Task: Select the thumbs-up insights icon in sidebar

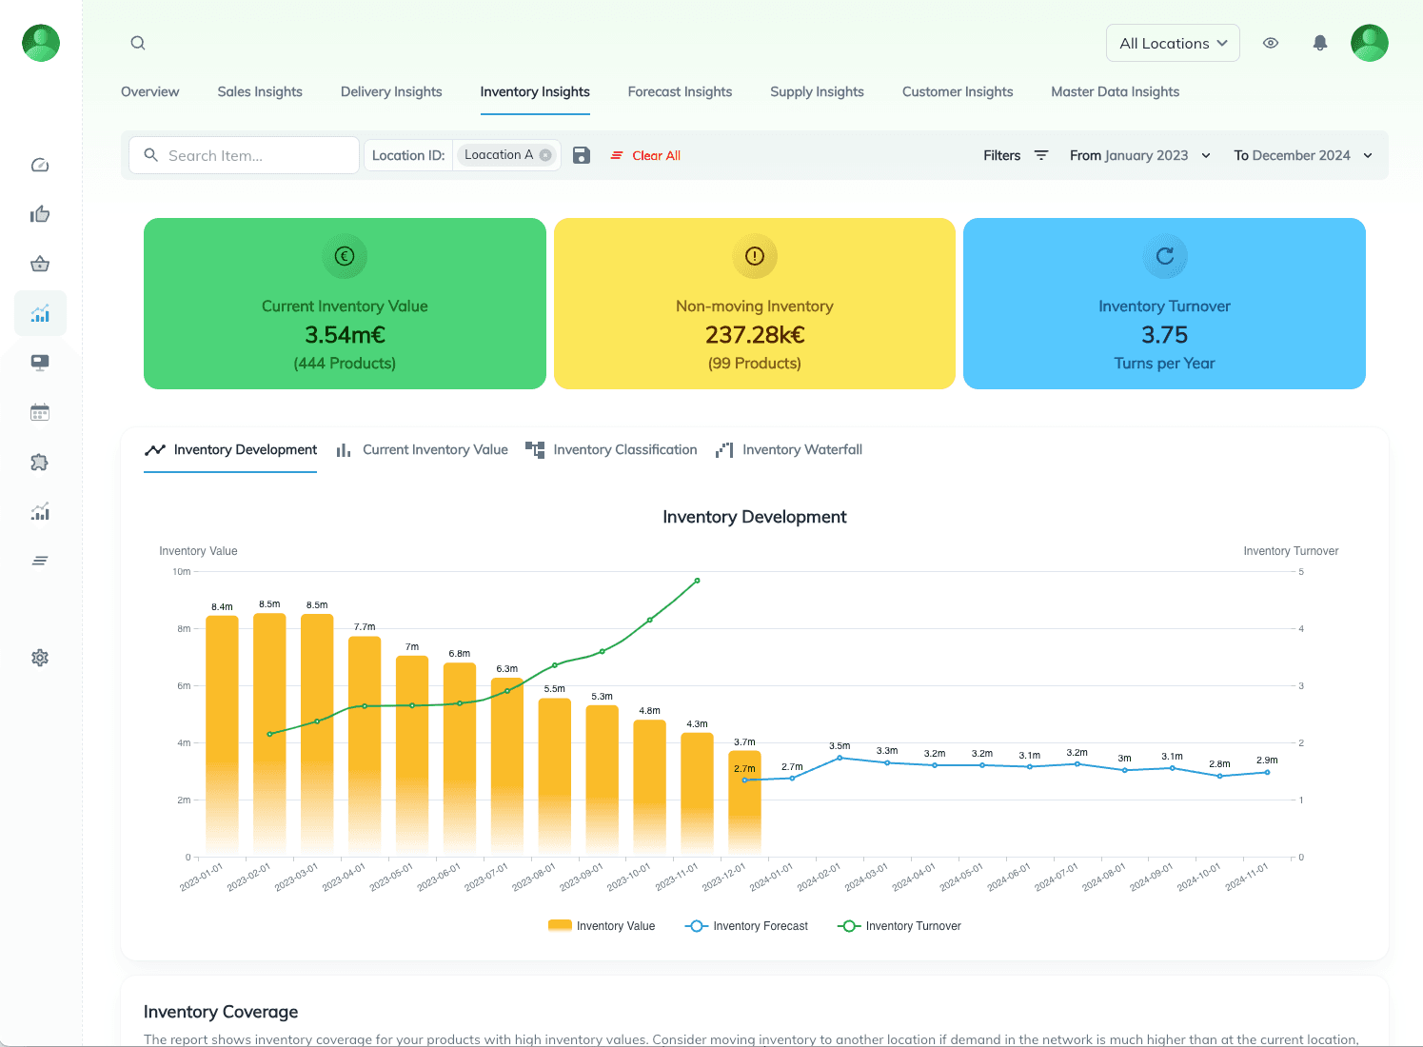Action: [40, 214]
